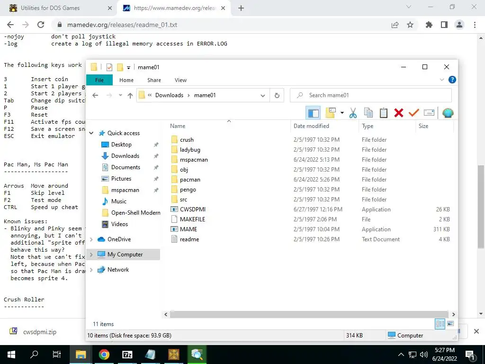Screen dimensions: 485x364
Task: Select Pictures in the navigation pane
Action: pos(121,179)
